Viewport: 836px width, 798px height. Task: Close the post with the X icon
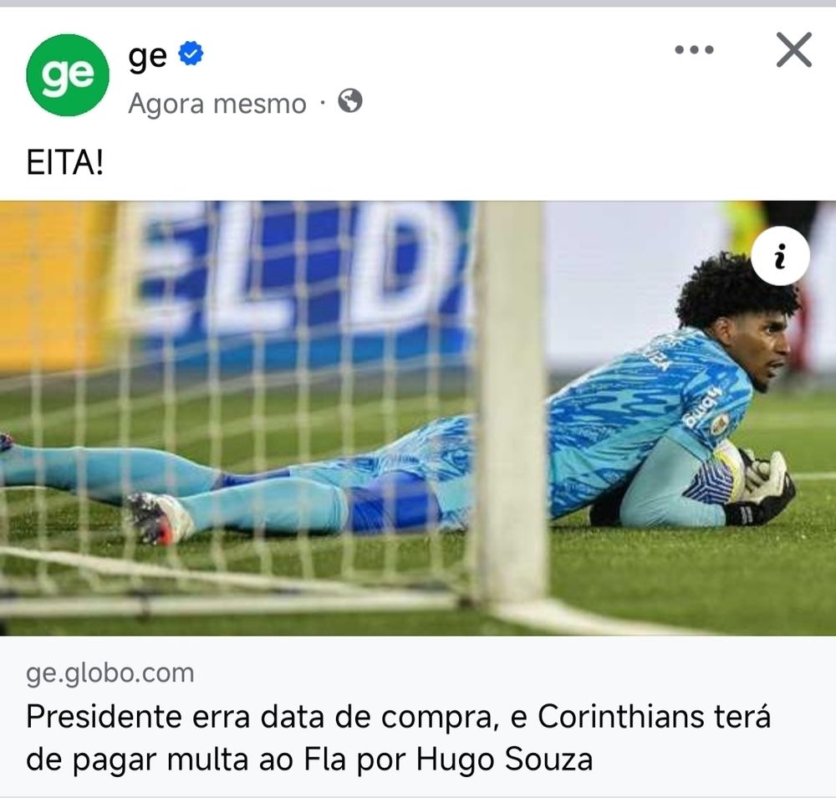pyautogui.click(x=794, y=49)
